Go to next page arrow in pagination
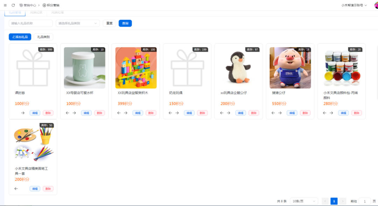 click(x=343, y=201)
